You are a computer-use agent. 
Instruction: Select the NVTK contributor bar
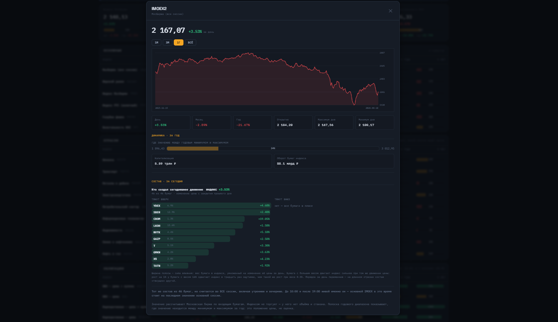211,232
